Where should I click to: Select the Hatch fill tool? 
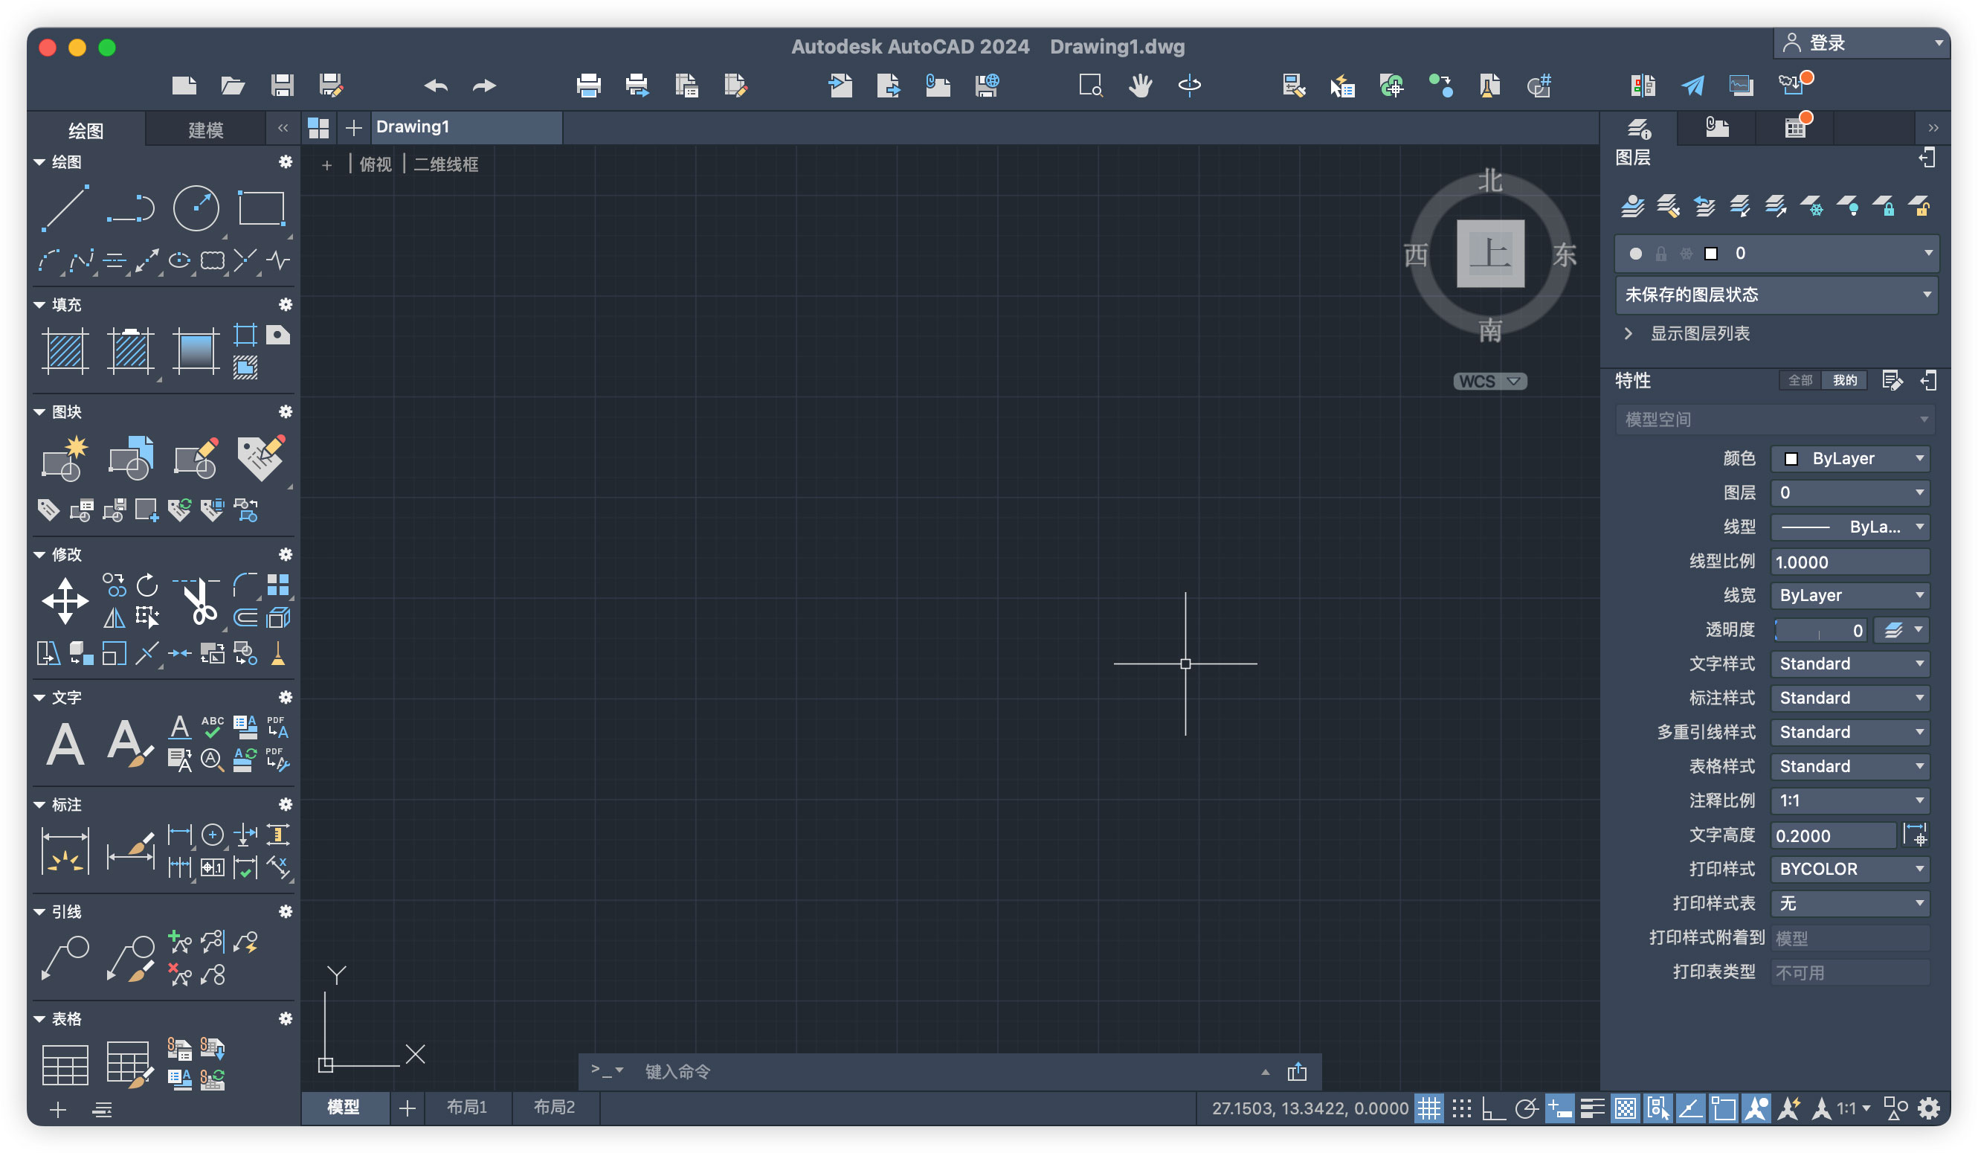click(x=65, y=350)
